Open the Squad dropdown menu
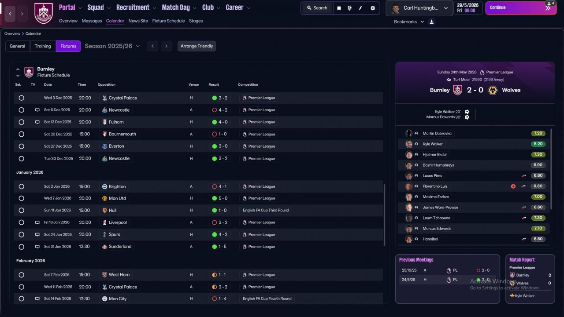This screenshot has height=317, width=564. [99, 7]
